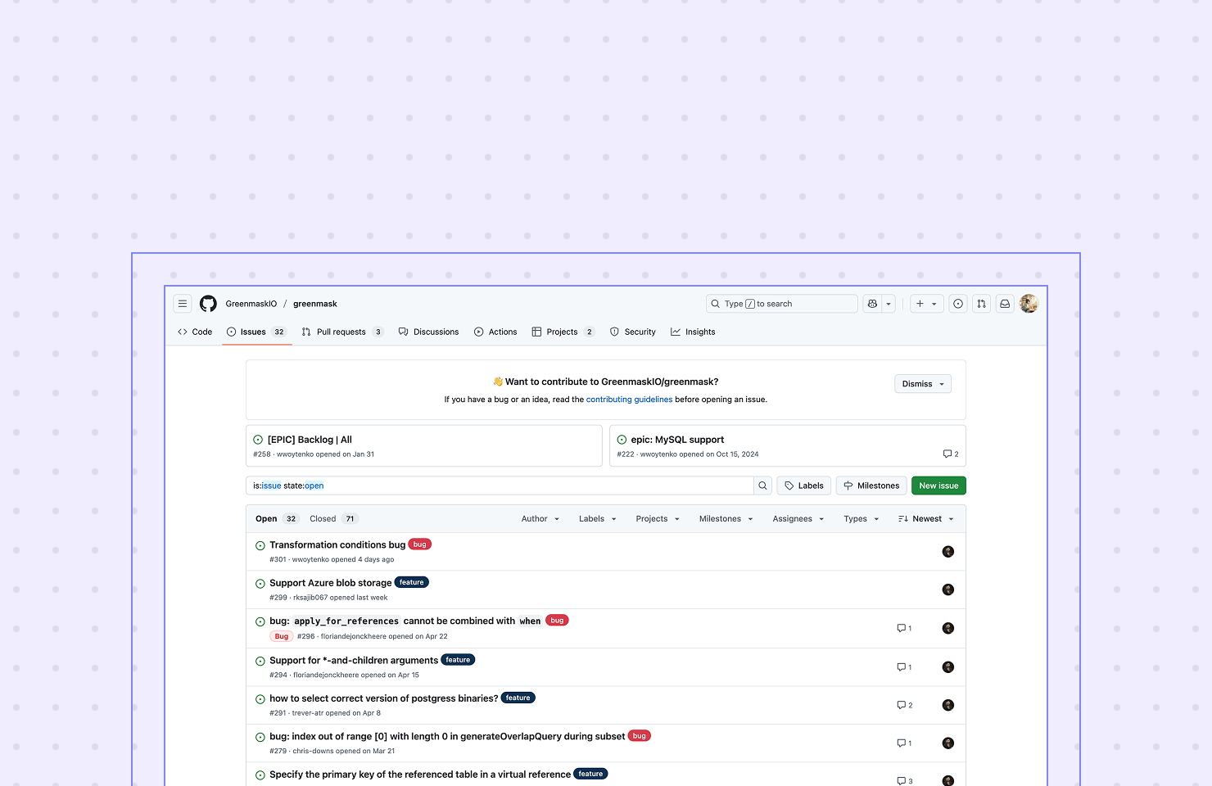Open comments on postgress binaries issue
1212x786 pixels.
click(x=904, y=705)
